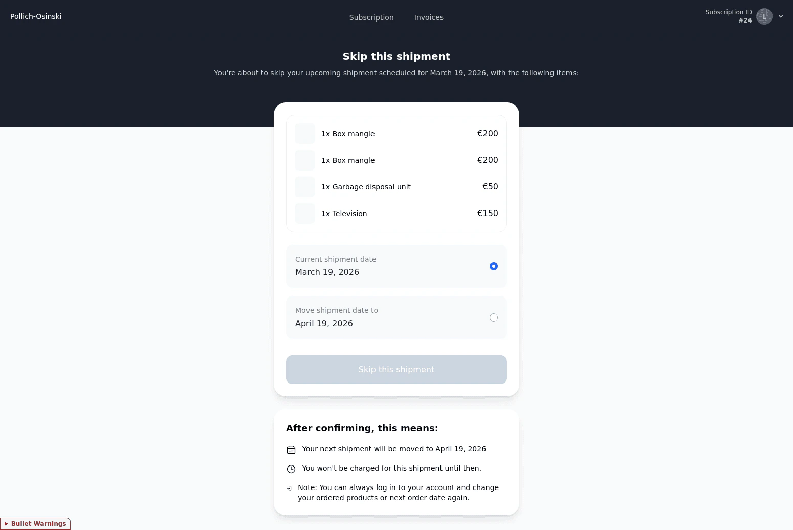The width and height of the screenshot is (793, 530).
Task: Click the Subscription ID #24 label
Action: pos(728,16)
